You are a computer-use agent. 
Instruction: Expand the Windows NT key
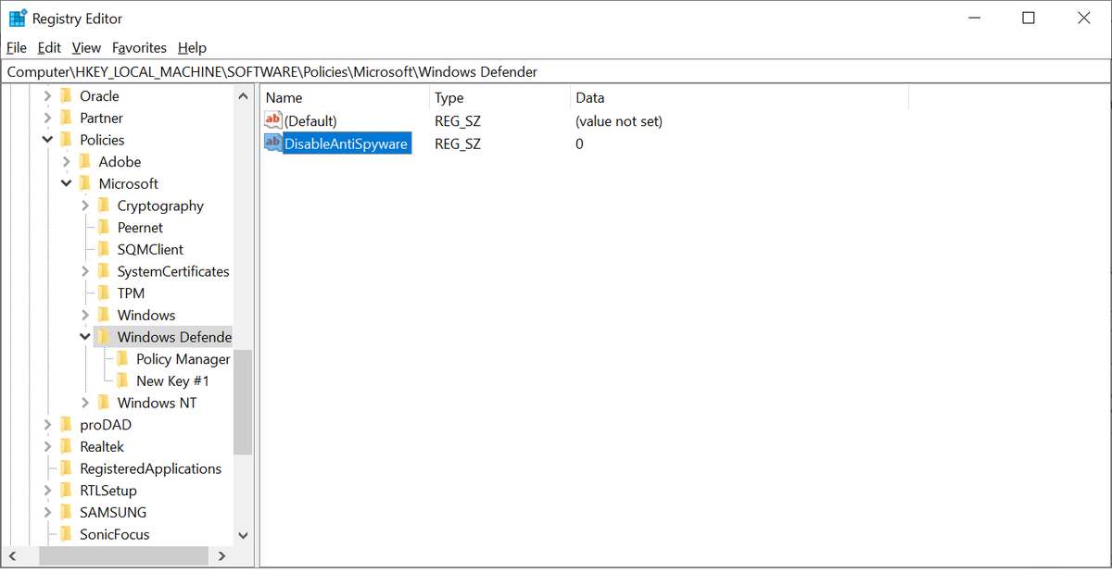point(85,403)
